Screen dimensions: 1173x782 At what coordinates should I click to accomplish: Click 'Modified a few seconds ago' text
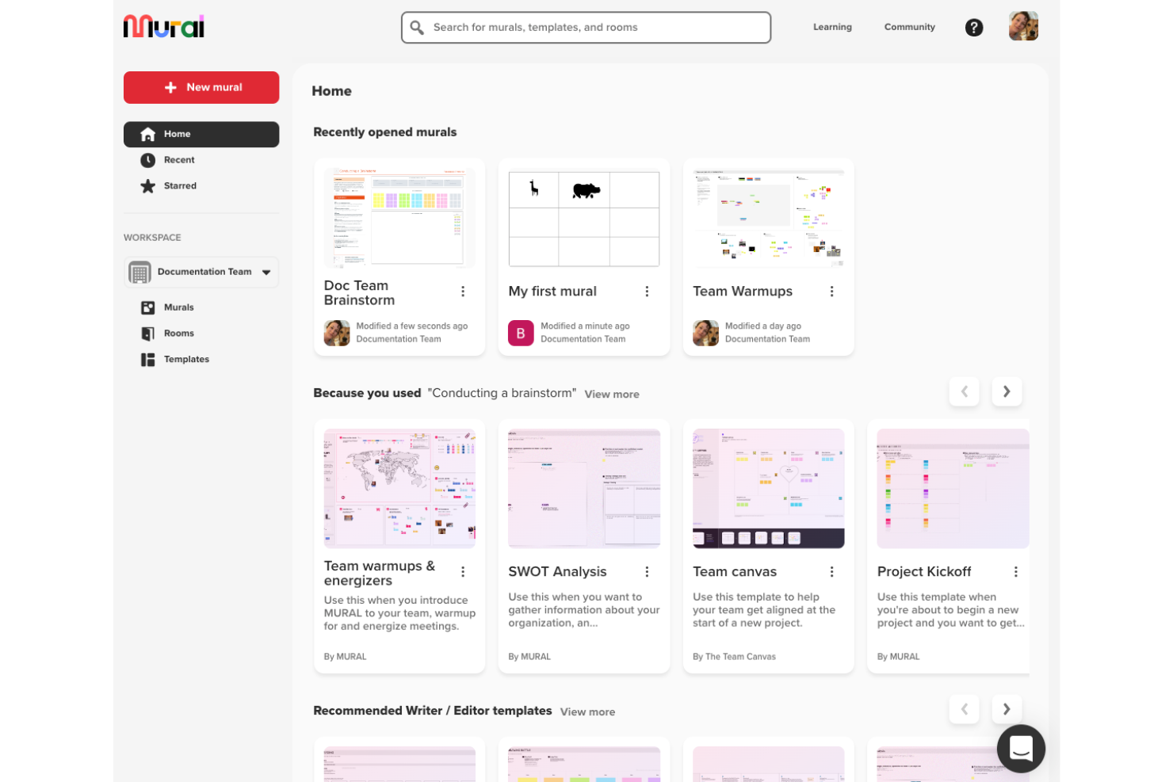pyautogui.click(x=412, y=326)
